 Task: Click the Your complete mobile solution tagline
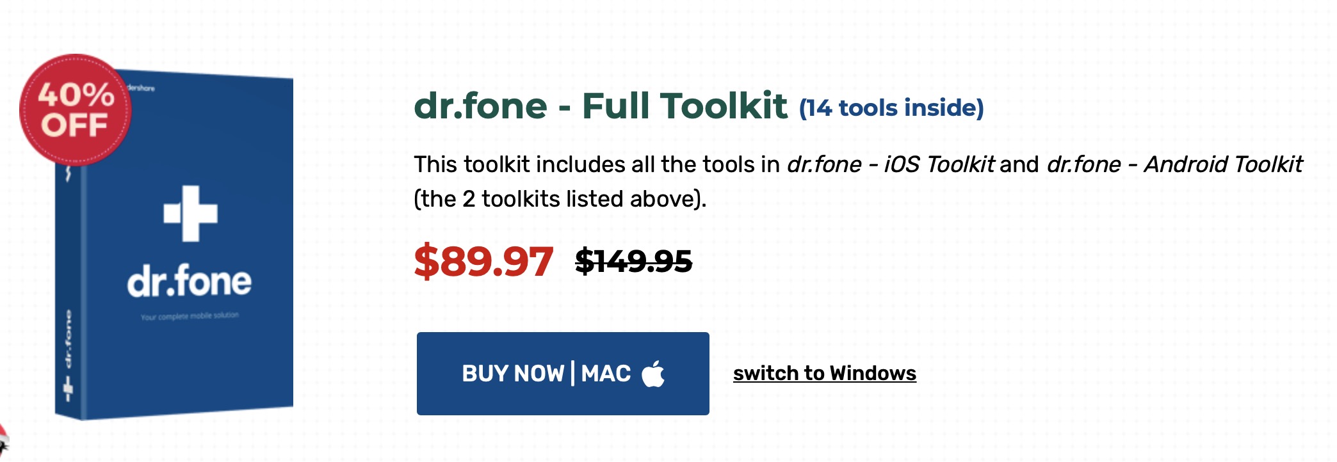click(190, 316)
